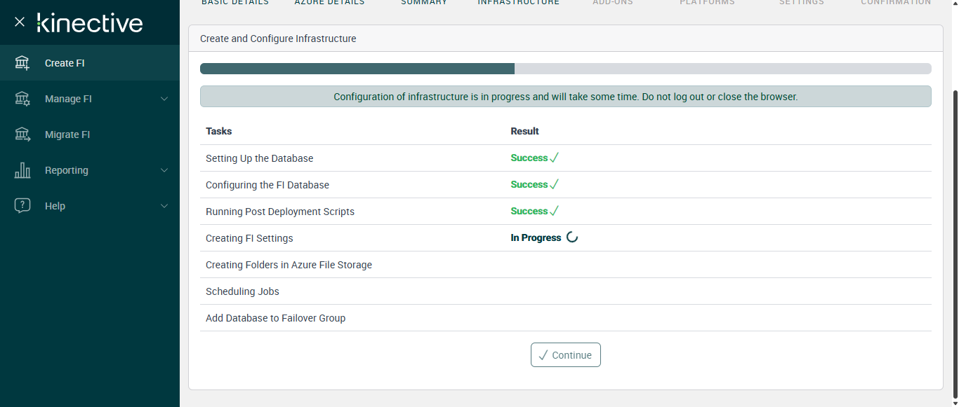Click the In Progress spinner icon

coord(572,237)
